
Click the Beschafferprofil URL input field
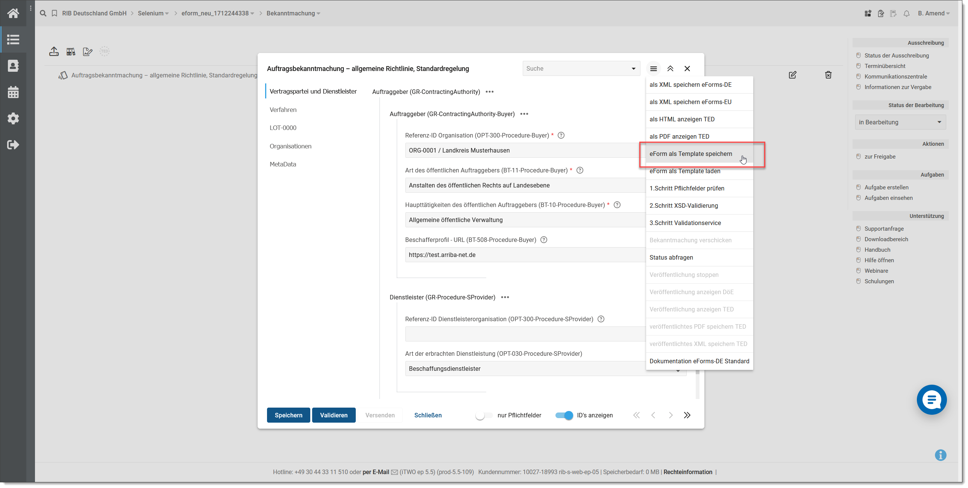525,255
